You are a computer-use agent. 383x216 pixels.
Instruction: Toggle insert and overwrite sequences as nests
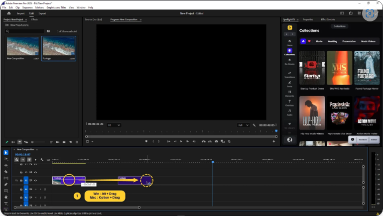(x=16, y=160)
